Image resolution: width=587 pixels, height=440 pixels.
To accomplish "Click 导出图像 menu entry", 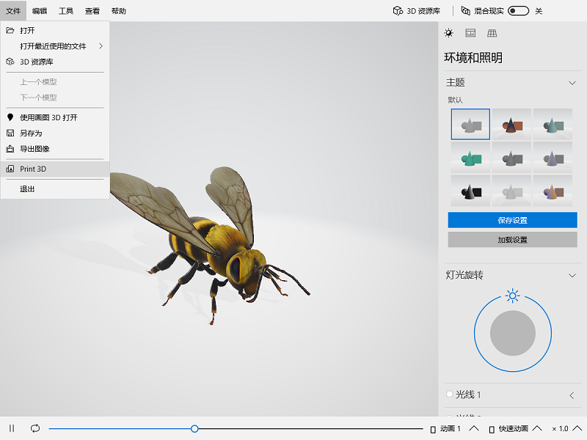I will pyautogui.click(x=55, y=149).
